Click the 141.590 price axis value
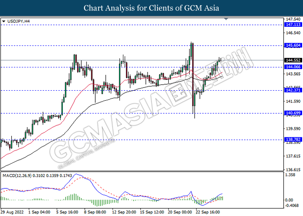Screen dimensions: 303x216 (293, 101)
